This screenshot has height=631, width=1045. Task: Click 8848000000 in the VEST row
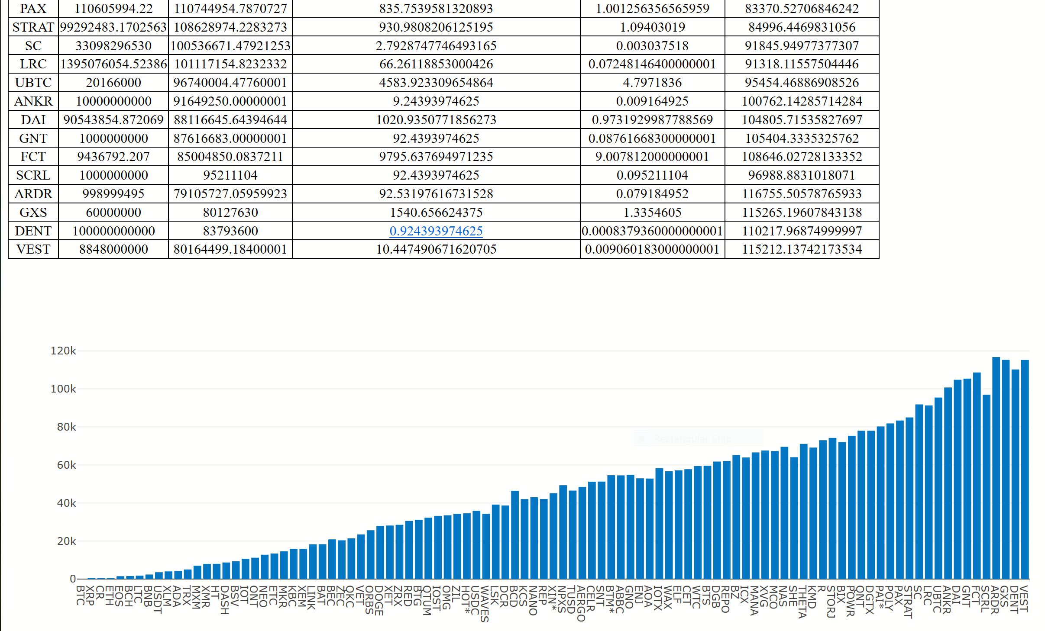[x=113, y=249]
